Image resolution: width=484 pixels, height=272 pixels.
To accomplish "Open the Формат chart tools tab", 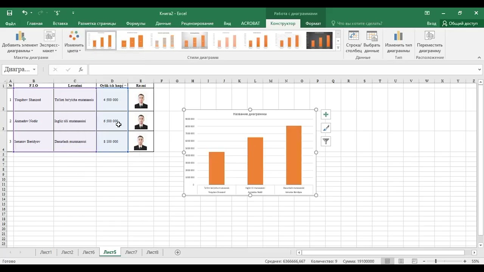I will 313,23.
